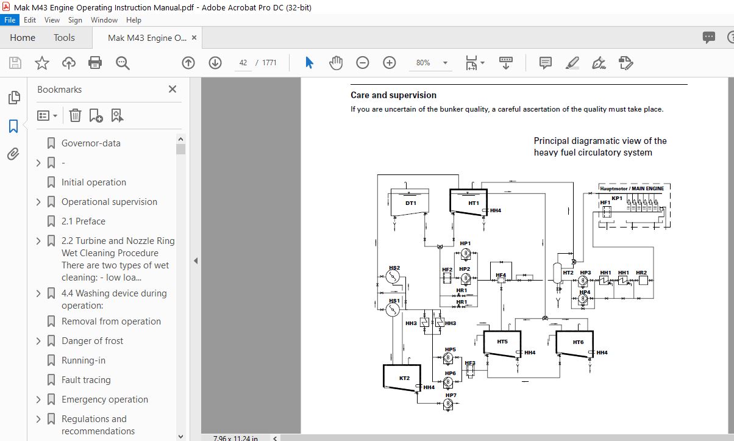Viewport: 734px width, 441px height.
Task: Open the Initial operation bookmark
Action: (94, 182)
